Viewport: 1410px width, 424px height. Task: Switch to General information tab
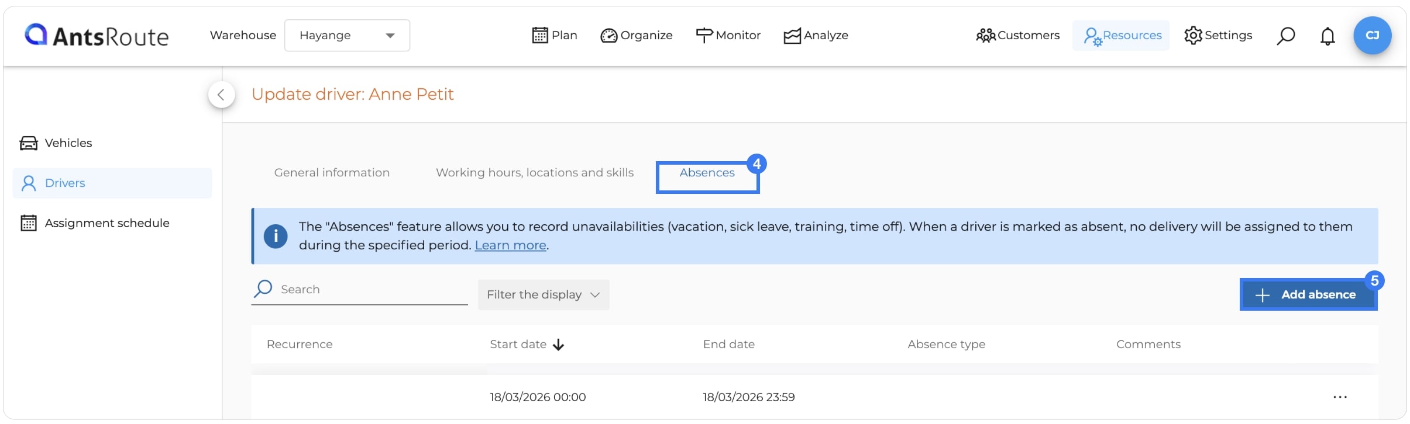tap(332, 173)
